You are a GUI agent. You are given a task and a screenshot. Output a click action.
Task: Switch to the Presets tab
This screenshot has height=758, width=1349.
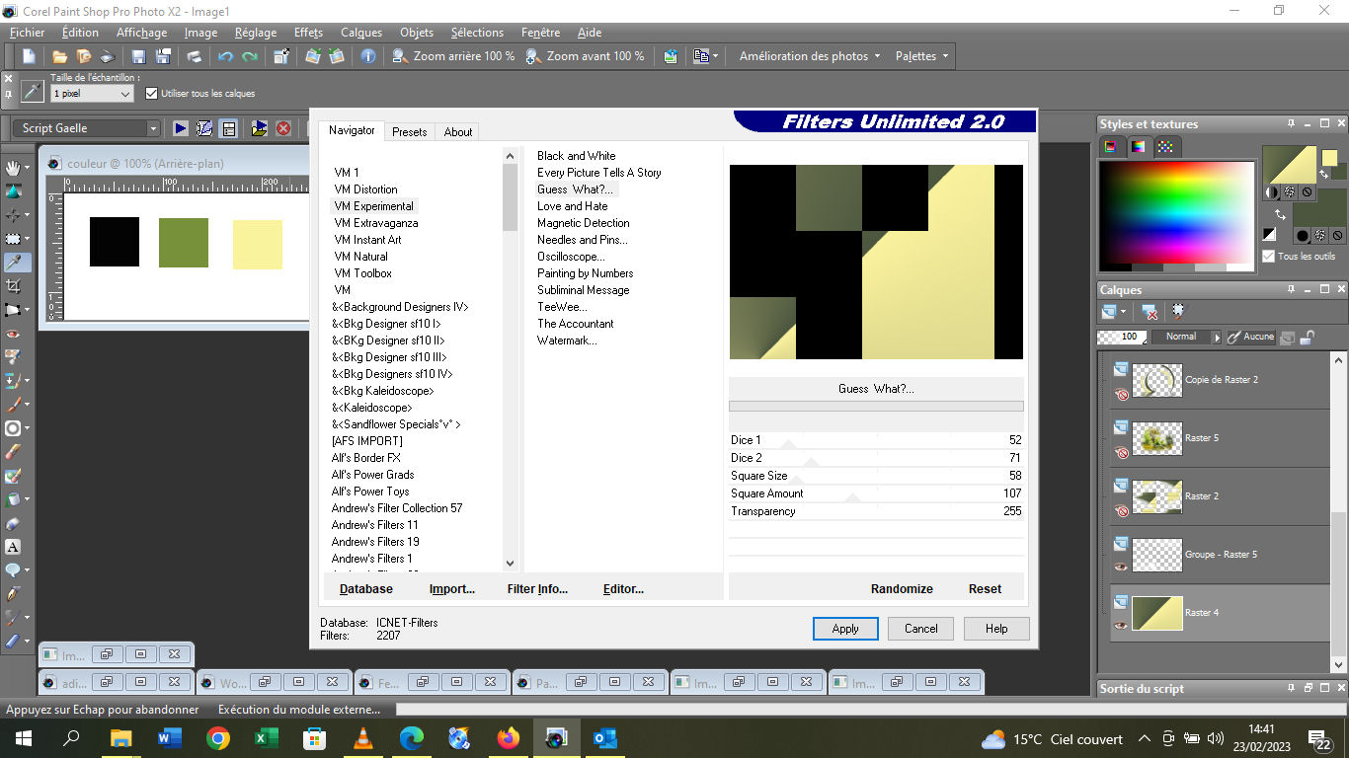[409, 131]
